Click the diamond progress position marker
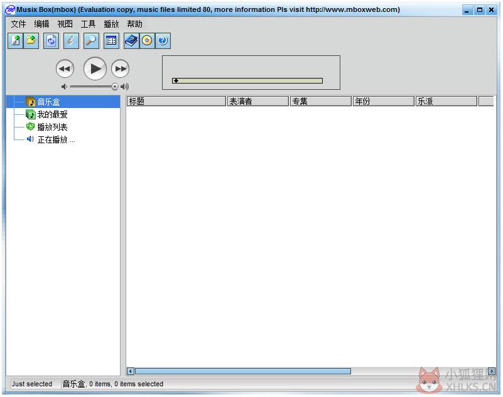 pos(176,80)
